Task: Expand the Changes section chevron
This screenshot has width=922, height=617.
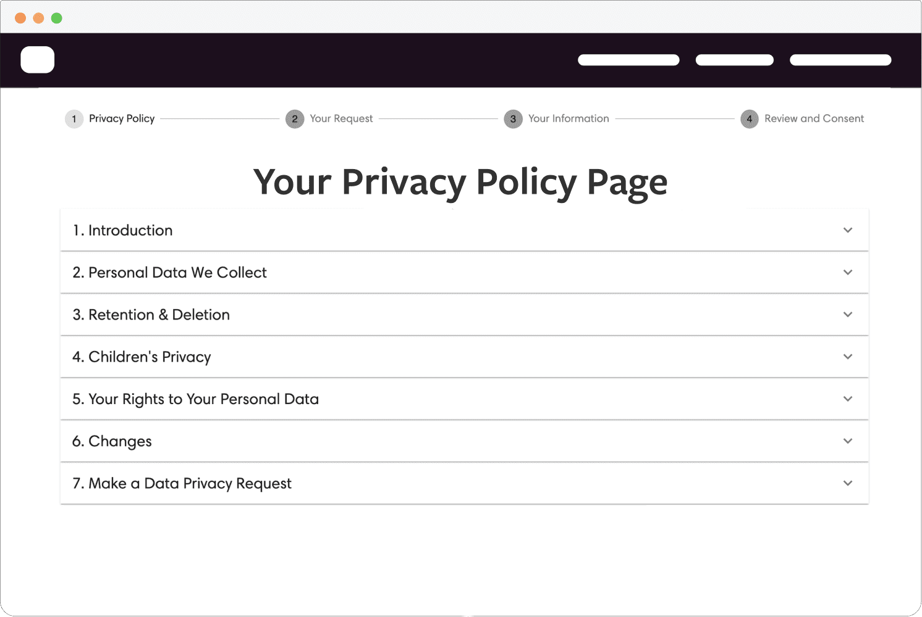Action: pyautogui.click(x=848, y=441)
